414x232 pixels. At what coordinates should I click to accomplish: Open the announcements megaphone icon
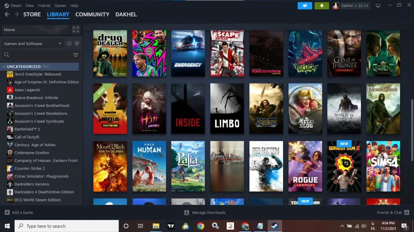point(304,5)
